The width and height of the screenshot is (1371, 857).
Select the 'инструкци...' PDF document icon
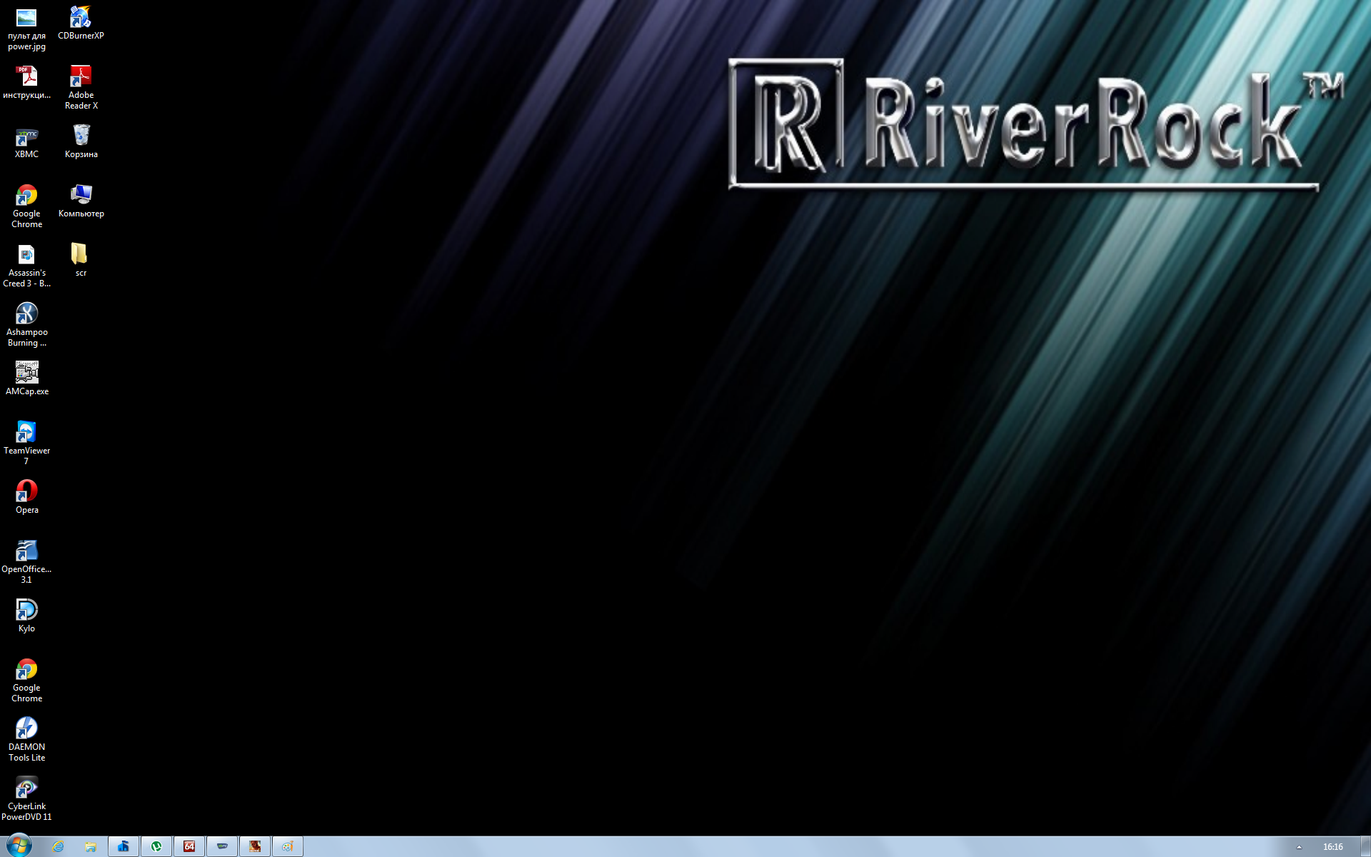tap(26, 82)
